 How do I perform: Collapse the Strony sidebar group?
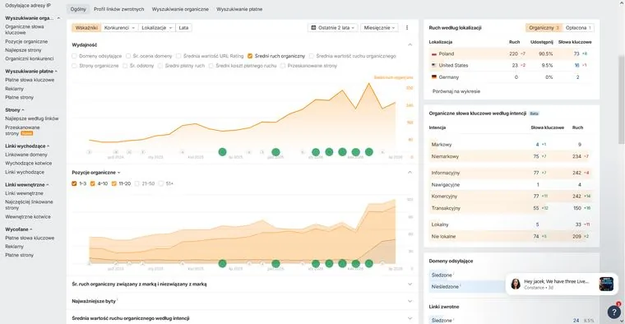click(x=14, y=110)
